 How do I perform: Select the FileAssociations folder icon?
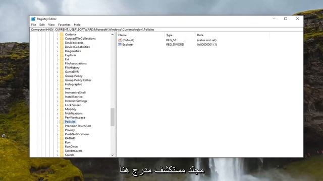click(x=62, y=63)
